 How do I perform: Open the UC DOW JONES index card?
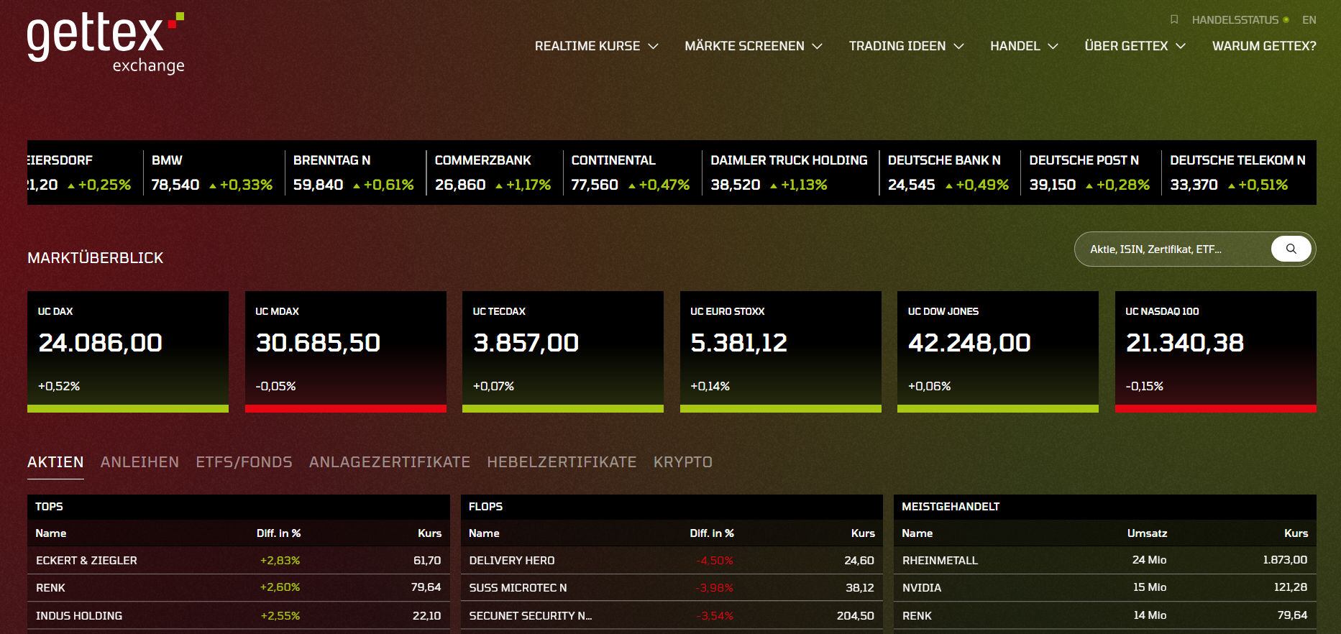tap(998, 352)
